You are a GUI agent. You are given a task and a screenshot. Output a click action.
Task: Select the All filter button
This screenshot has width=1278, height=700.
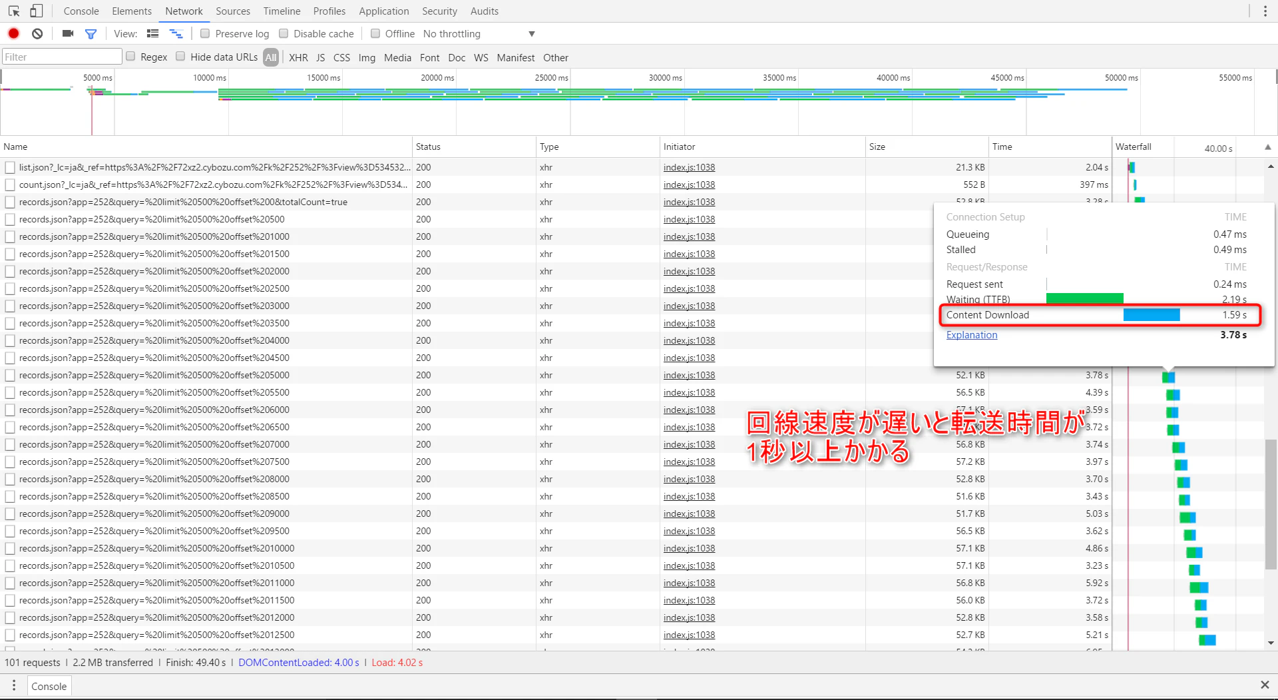click(x=271, y=58)
